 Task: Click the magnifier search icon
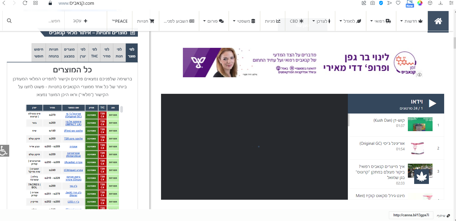point(9,21)
